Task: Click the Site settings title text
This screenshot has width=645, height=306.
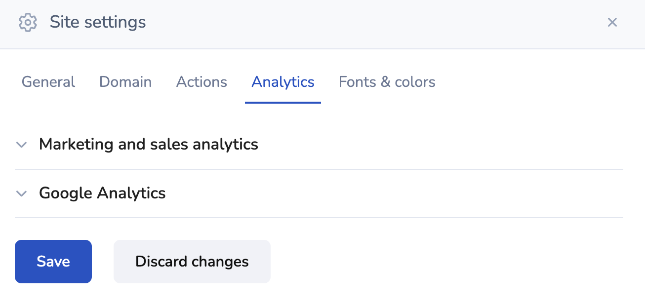Action: click(98, 22)
